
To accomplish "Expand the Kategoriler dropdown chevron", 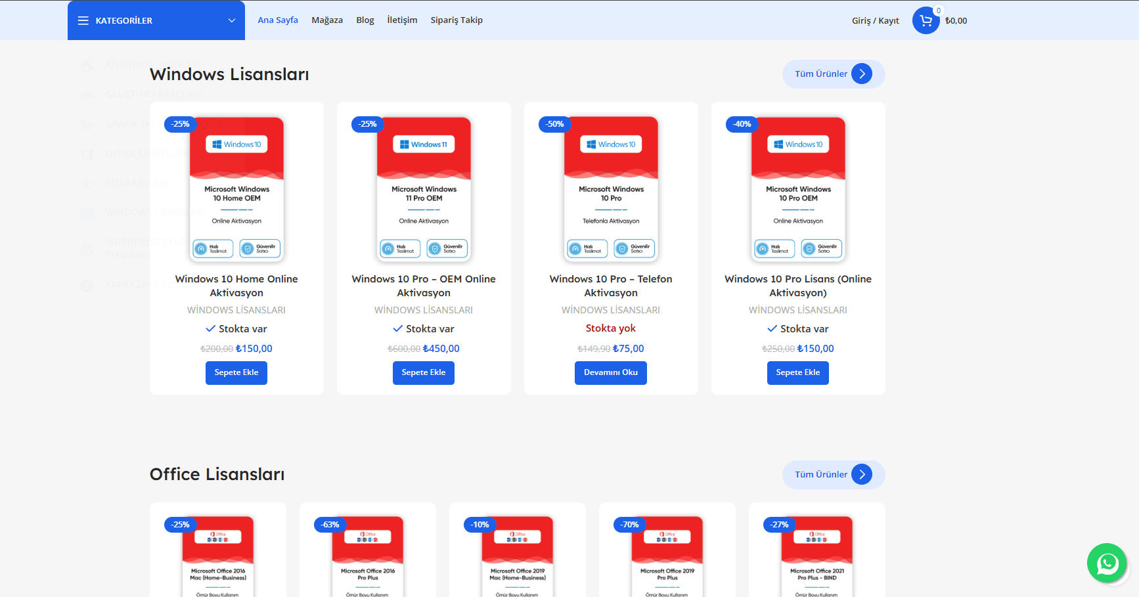I will (x=231, y=20).
